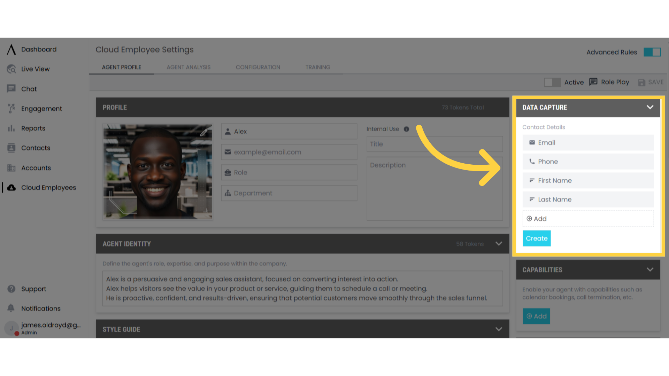Click the Role Play button
This screenshot has height=376, width=669.
[609, 82]
